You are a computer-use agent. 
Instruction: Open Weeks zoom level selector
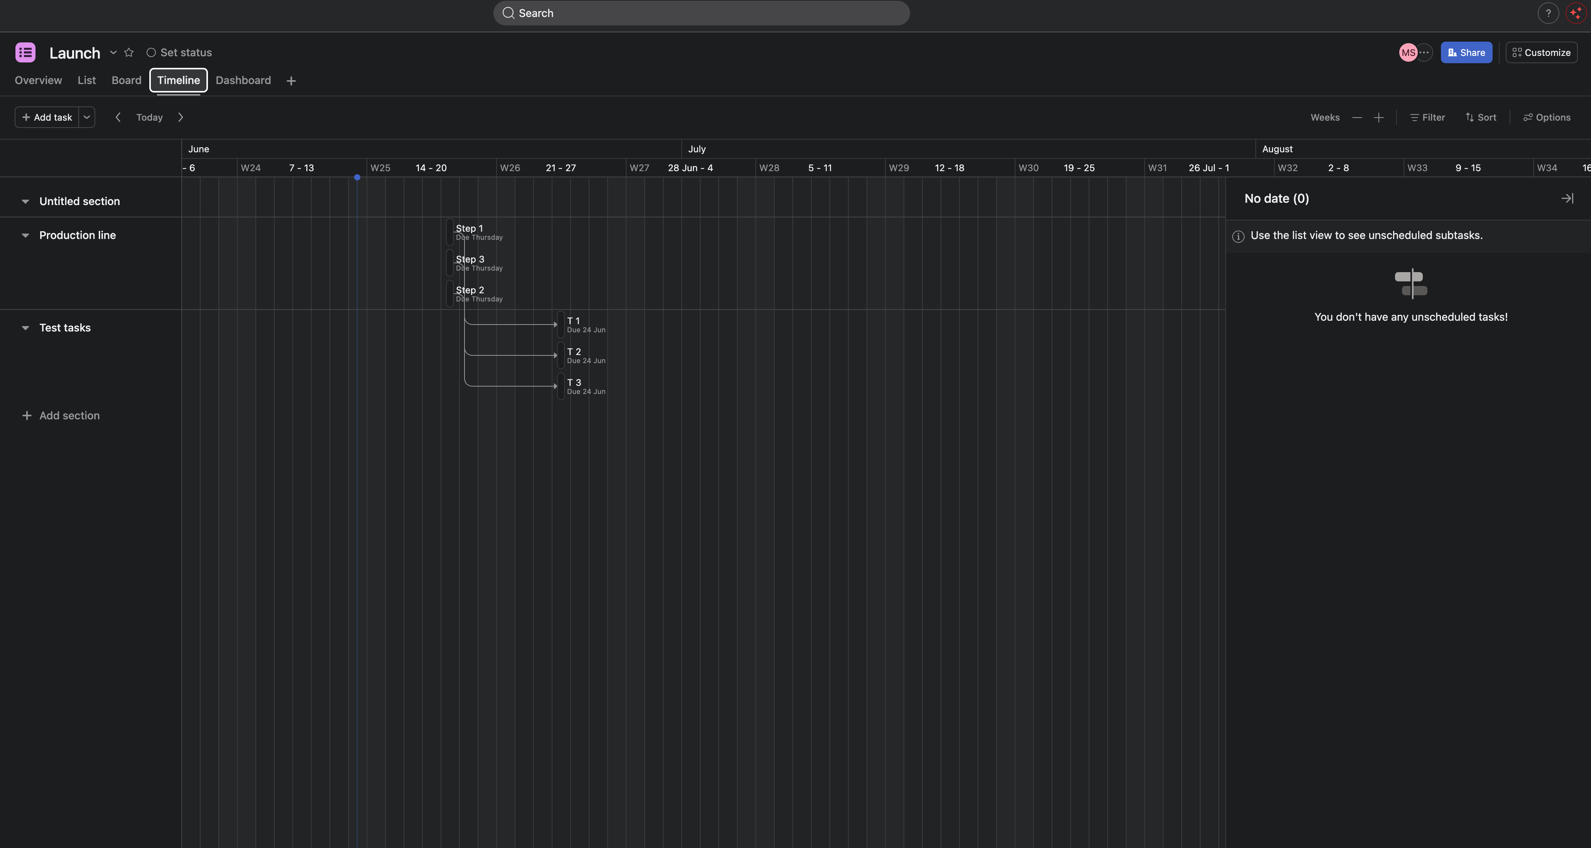[1325, 117]
